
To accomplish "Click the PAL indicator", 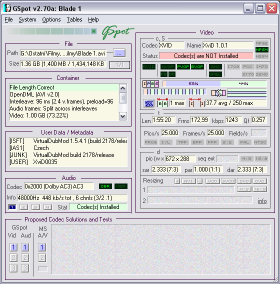I will pos(244,142).
